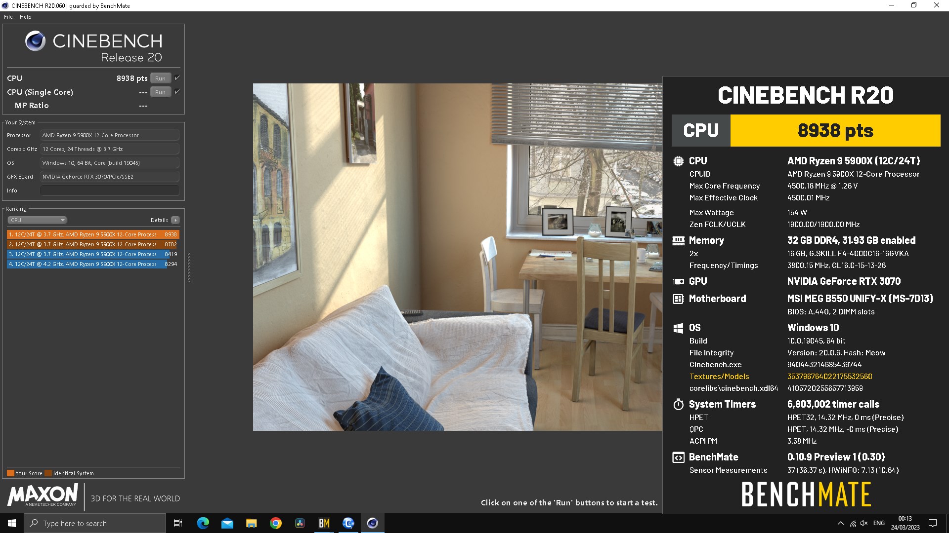
Task: Click the Cinebench logo sphere icon
Action: click(36, 41)
